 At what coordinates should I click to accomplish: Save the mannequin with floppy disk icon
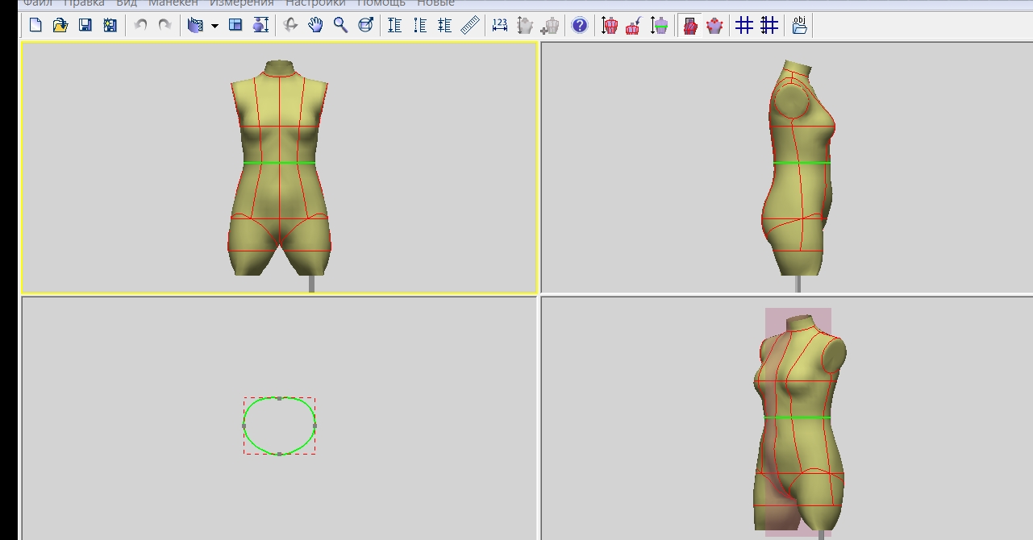pyautogui.click(x=85, y=25)
